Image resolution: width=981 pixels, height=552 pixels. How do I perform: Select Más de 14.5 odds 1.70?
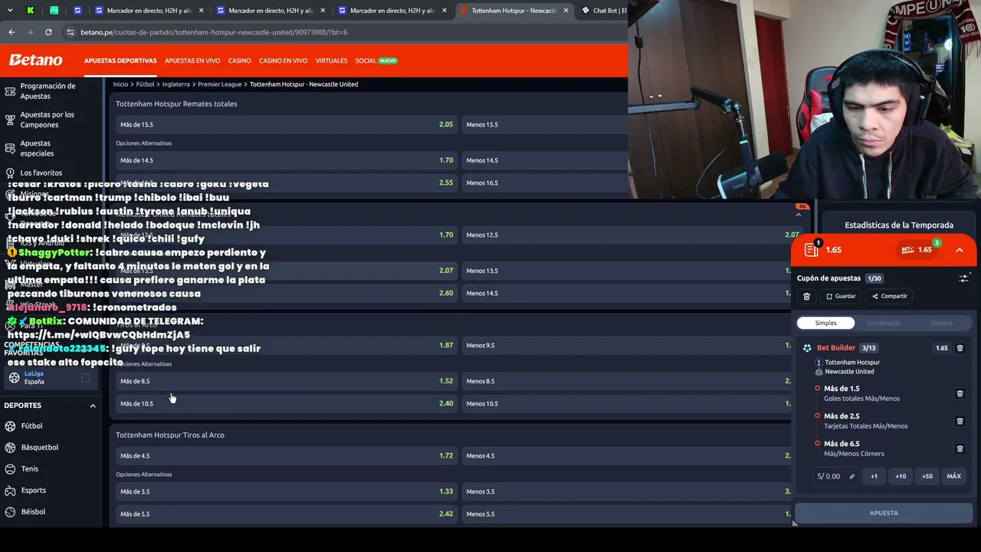286,160
